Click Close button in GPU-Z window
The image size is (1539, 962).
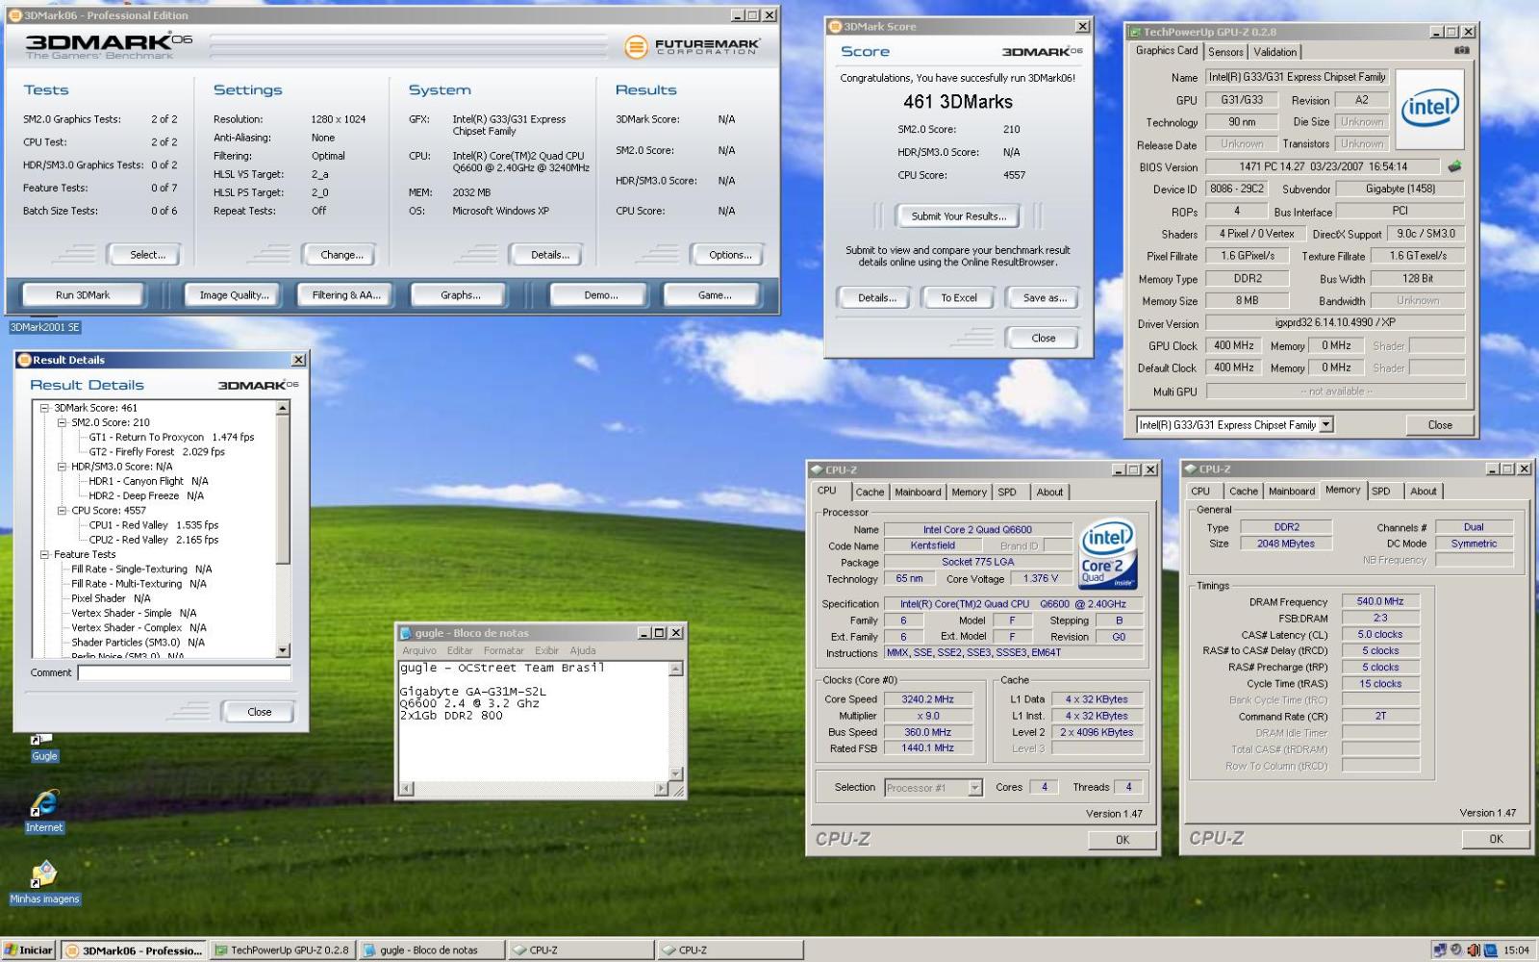[x=1440, y=425]
